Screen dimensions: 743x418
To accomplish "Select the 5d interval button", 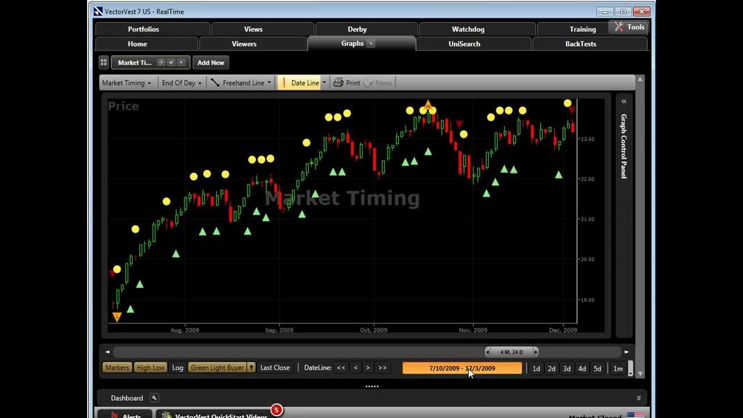I will [597, 369].
